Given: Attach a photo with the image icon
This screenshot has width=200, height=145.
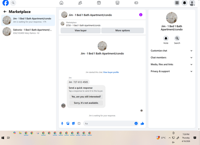Looking at the screenshot, I should click(68, 123).
